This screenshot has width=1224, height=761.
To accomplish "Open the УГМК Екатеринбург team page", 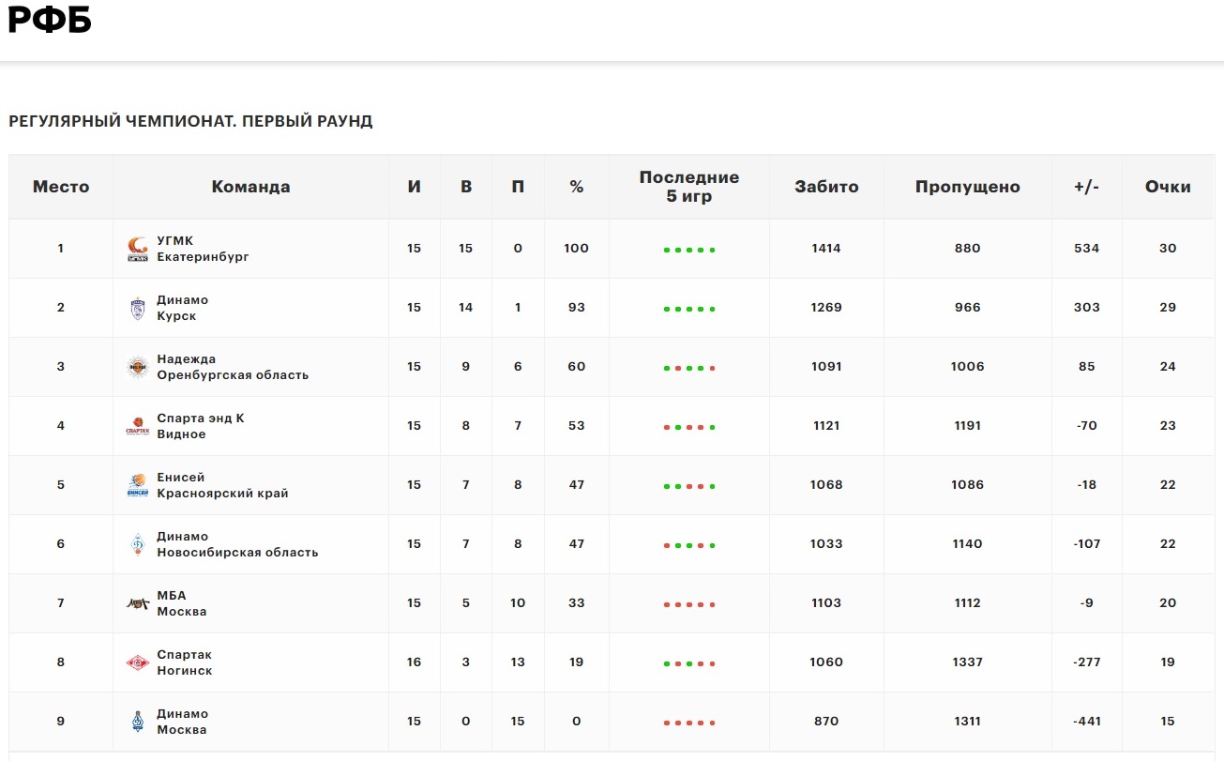I will point(203,249).
